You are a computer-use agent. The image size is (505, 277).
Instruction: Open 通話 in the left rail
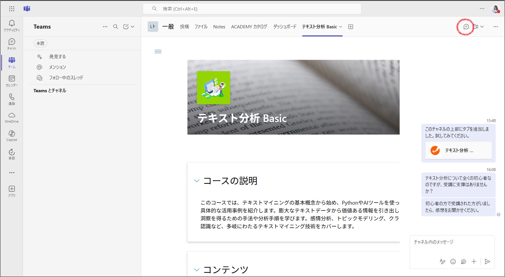click(12, 99)
